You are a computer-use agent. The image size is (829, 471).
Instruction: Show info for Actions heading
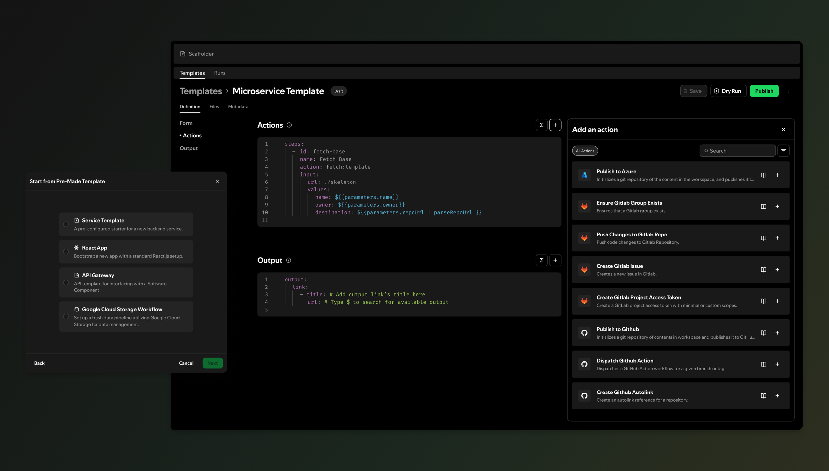tap(289, 125)
